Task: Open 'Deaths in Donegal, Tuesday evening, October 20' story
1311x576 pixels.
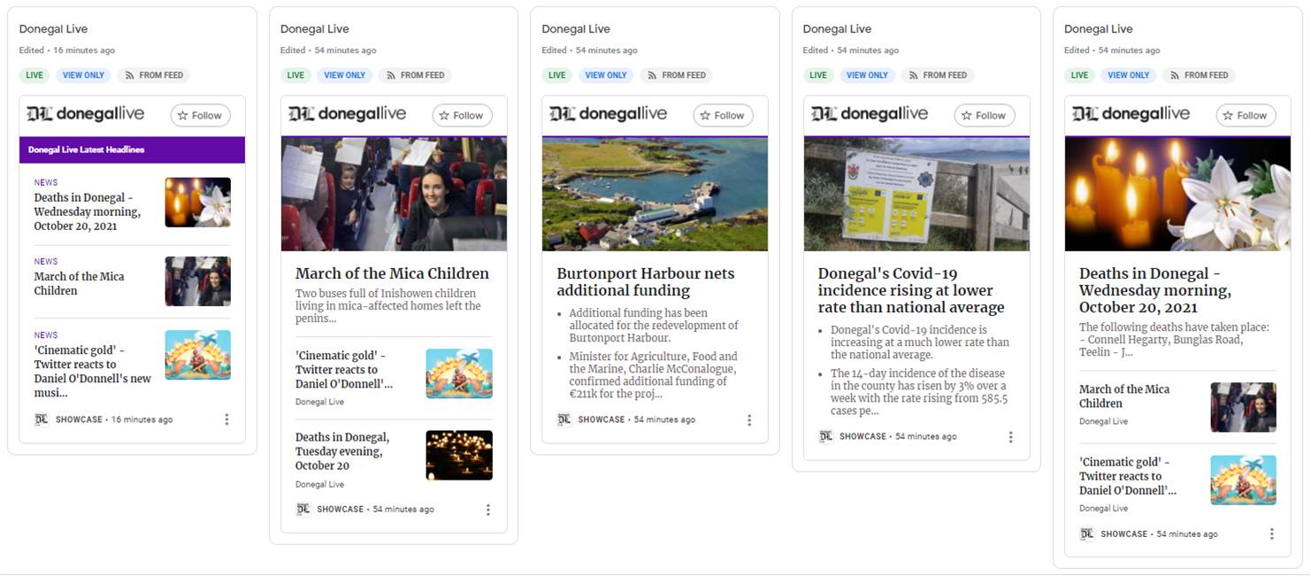Action: pyautogui.click(x=342, y=451)
